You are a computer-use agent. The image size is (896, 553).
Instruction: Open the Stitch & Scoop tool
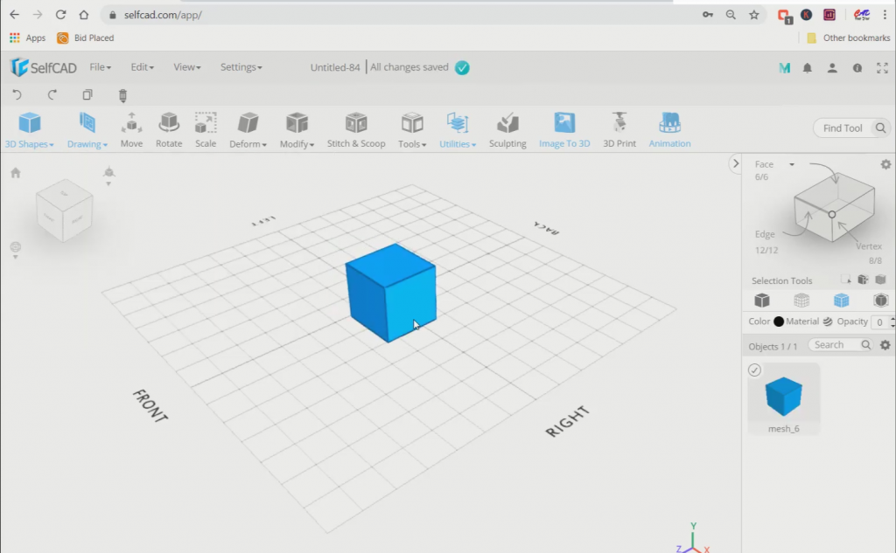click(355, 129)
